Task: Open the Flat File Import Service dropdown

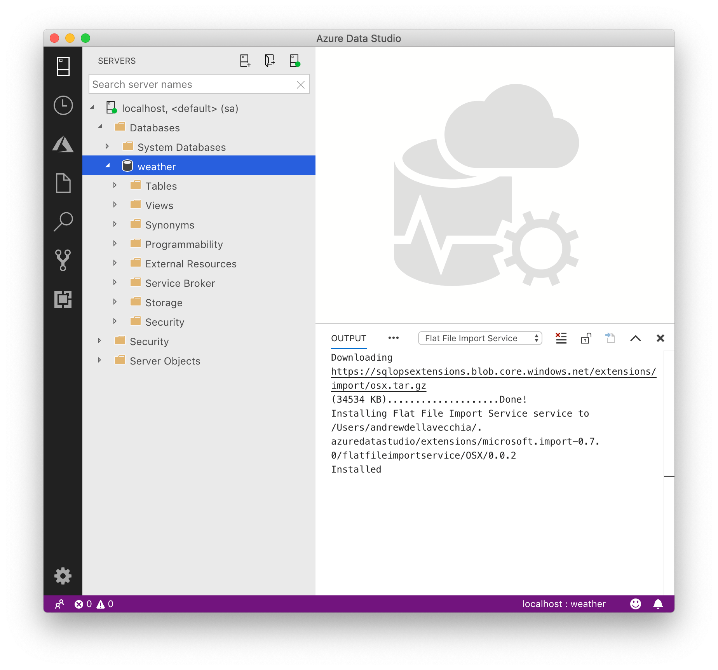Action: coord(480,338)
